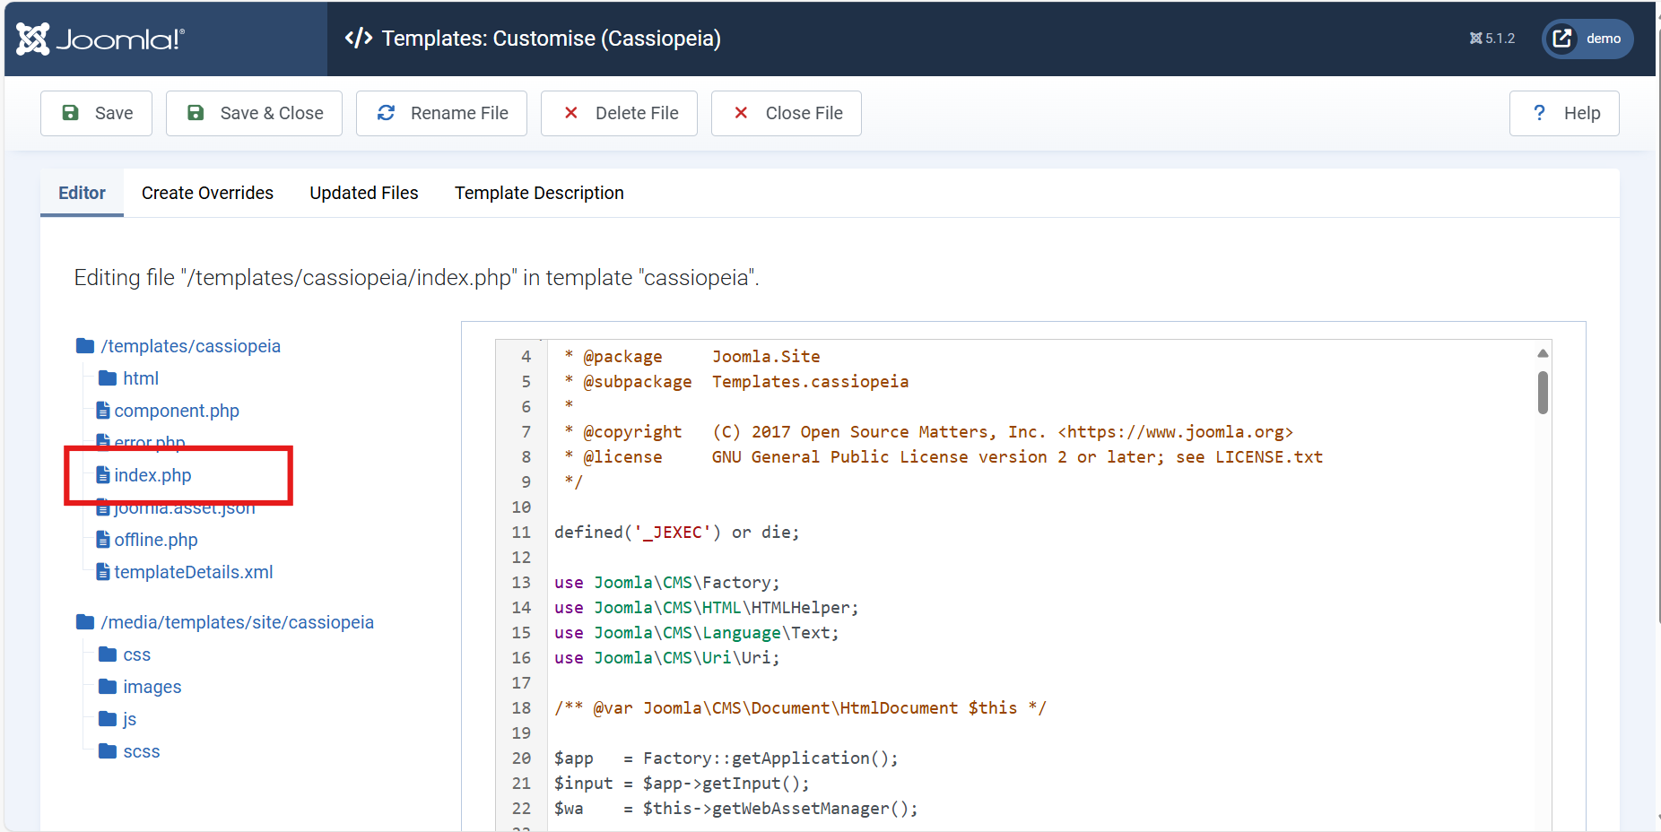Click the question mark icon on Help
Viewport: 1661px width, 832px height.
click(1540, 113)
